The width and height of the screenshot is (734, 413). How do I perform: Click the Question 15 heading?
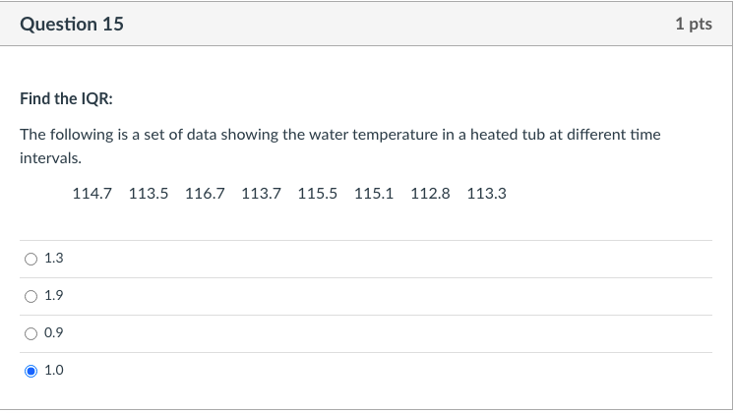[72, 24]
